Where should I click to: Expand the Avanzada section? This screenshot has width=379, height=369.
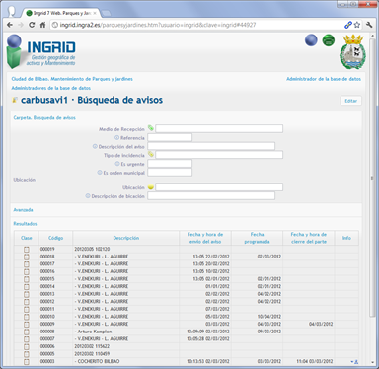tap(23, 210)
